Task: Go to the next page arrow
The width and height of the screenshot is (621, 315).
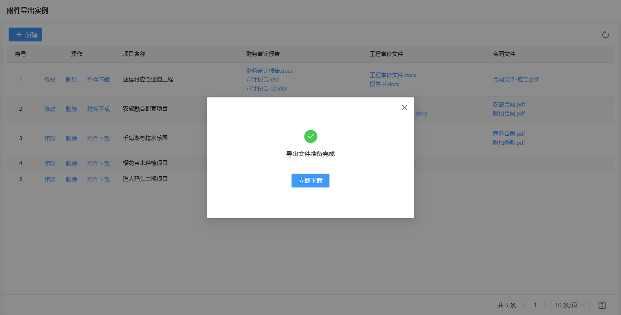Action: 545,305
